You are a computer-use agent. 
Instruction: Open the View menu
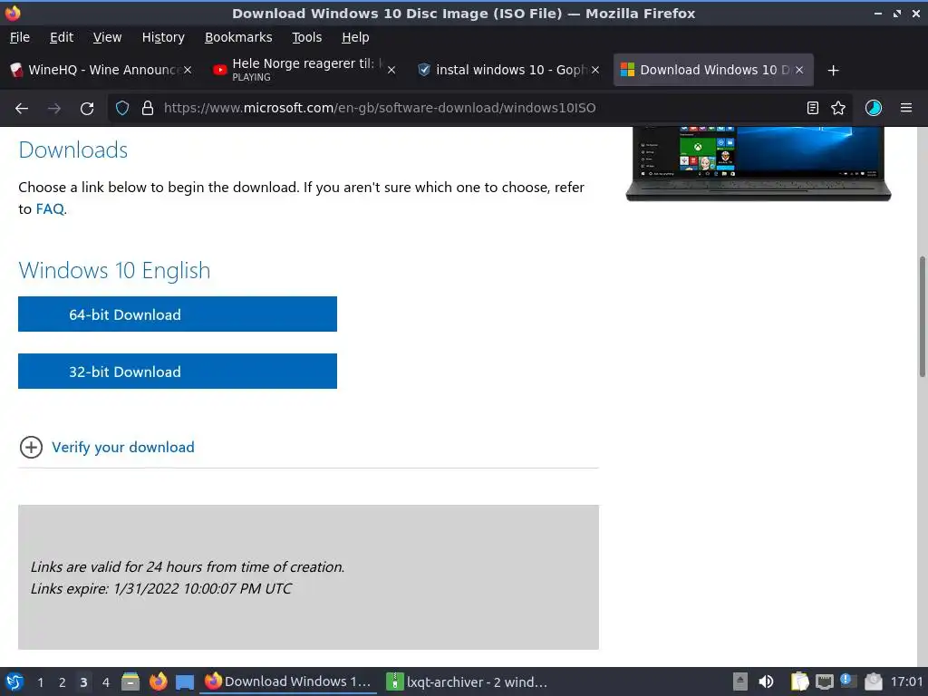[x=107, y=37]
